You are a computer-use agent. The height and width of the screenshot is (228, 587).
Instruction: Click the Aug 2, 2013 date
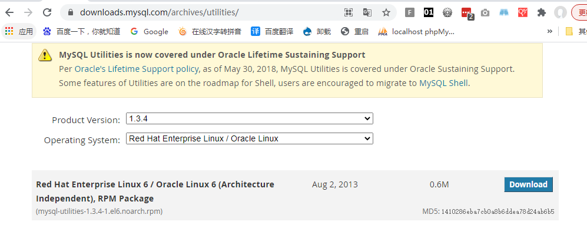pyautogui.click(x=334, y=184)
